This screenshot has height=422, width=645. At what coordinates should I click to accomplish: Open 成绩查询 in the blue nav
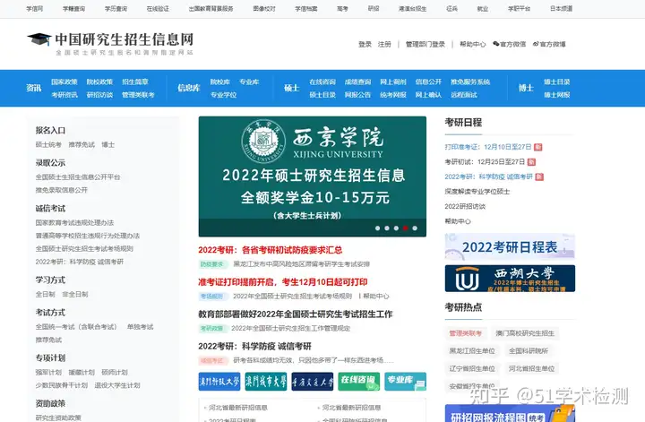(357, 82)
